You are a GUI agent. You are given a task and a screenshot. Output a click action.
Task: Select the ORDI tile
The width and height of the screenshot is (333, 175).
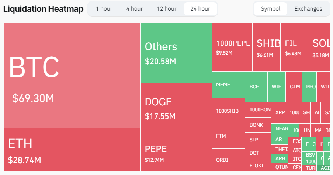(x=228, y=160)
